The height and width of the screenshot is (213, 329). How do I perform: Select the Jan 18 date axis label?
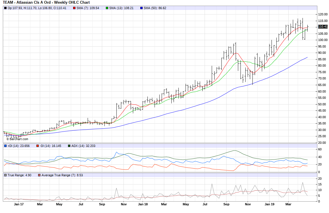pyautogui.click(x=143, y=204)
